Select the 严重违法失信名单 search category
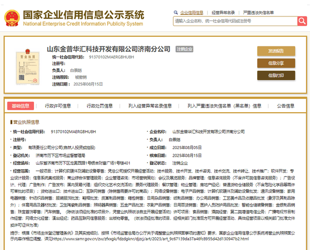 258,13
